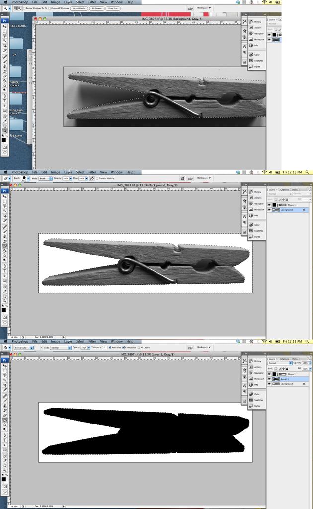Viewport: 313px width, 509px height.
Task: Check the Erase to History option
Action: click(98, 178)
